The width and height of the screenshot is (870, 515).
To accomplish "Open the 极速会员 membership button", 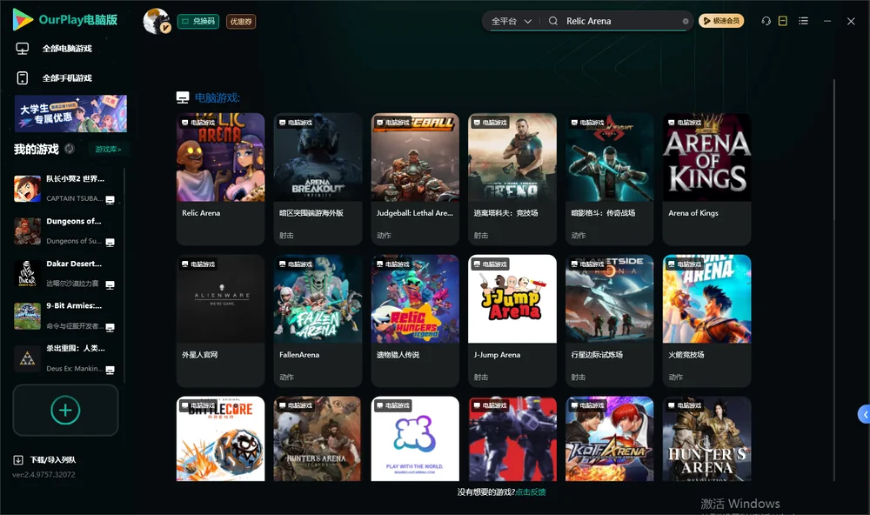I will [x=721, y=21].
